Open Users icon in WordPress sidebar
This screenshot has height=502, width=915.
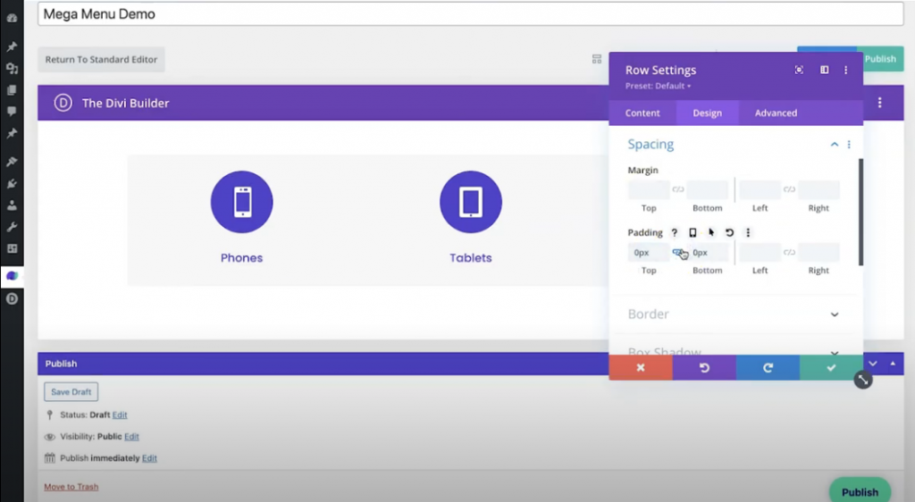click(x=12, y=205)
